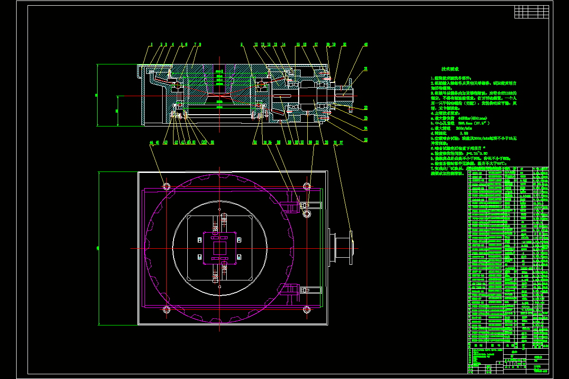Image resolution: width=569 pixels, height=379 pixels.
Task: Select part balloon number 21
Action: [366, 69]
